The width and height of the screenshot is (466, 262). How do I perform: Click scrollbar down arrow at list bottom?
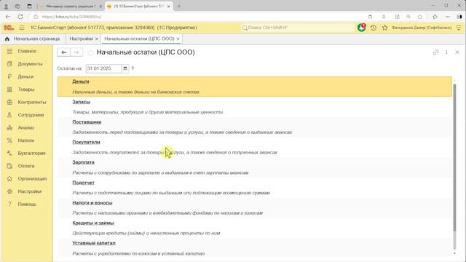point(454,253)
